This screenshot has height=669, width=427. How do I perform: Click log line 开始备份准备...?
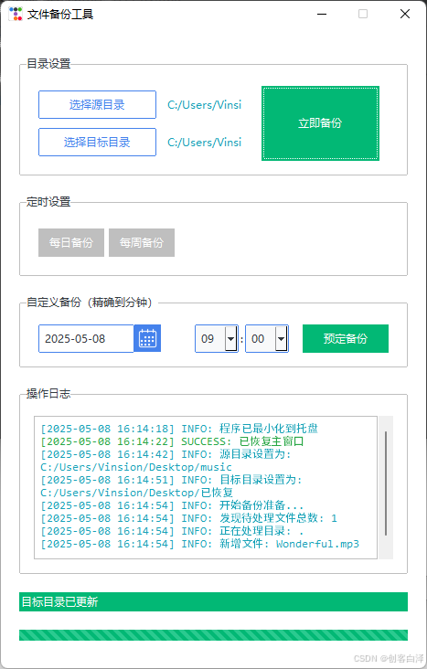point(172,505)
